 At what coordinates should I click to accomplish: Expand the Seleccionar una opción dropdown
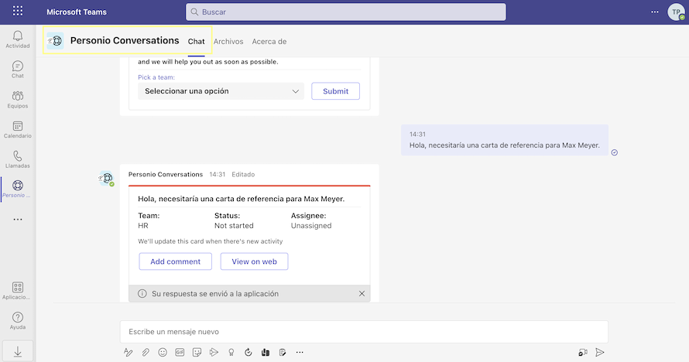pyautogui.click(x=221, y=91)
